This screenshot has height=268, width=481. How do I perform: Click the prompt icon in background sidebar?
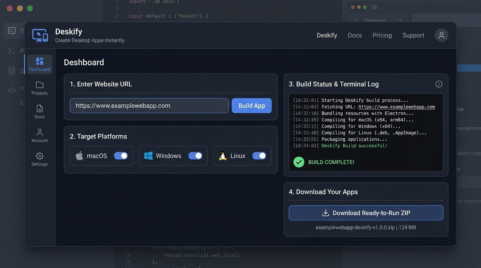tap(12, 51)
